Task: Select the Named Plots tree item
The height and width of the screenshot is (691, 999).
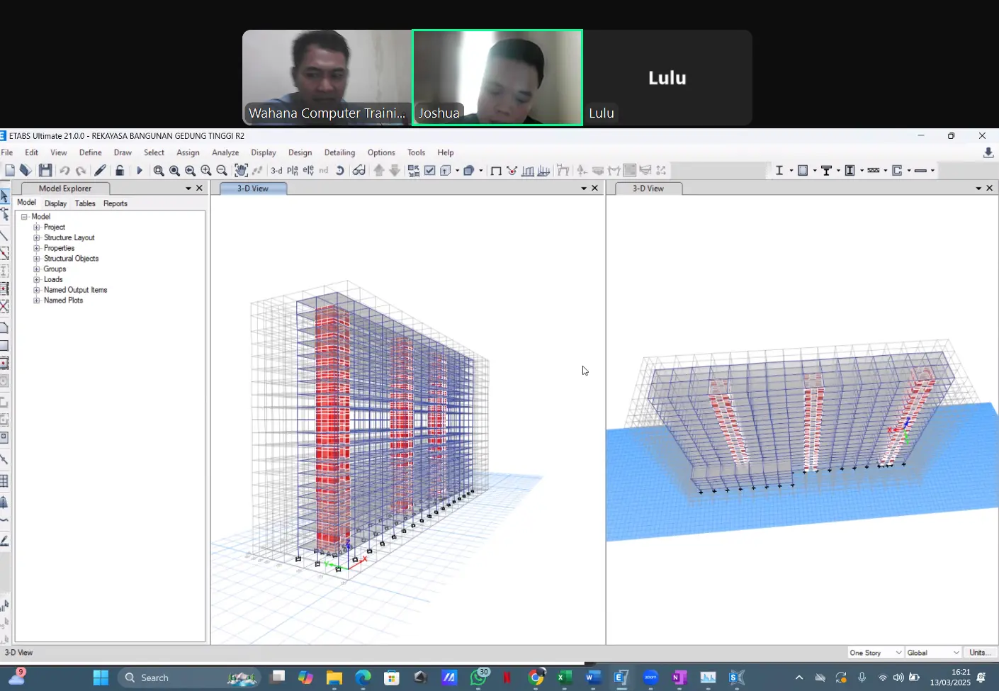Action: pyautogui.click(x=63, y=300)
